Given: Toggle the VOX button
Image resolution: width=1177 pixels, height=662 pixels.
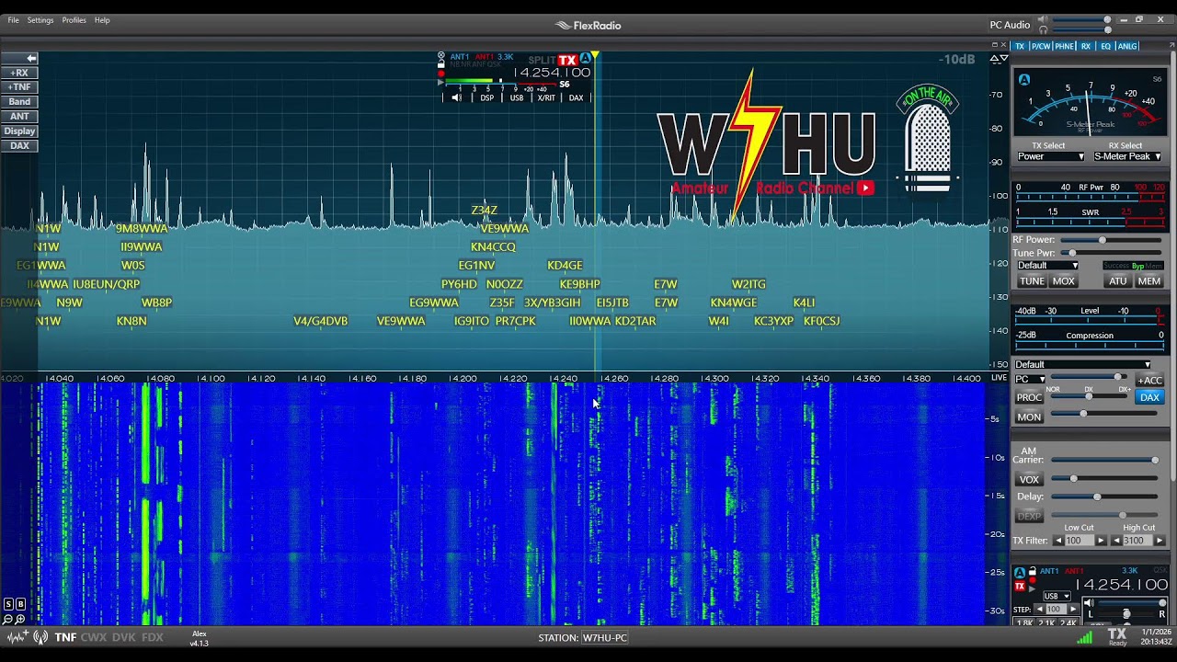Looking at the screenshot, I should (x=1029, y=480).
